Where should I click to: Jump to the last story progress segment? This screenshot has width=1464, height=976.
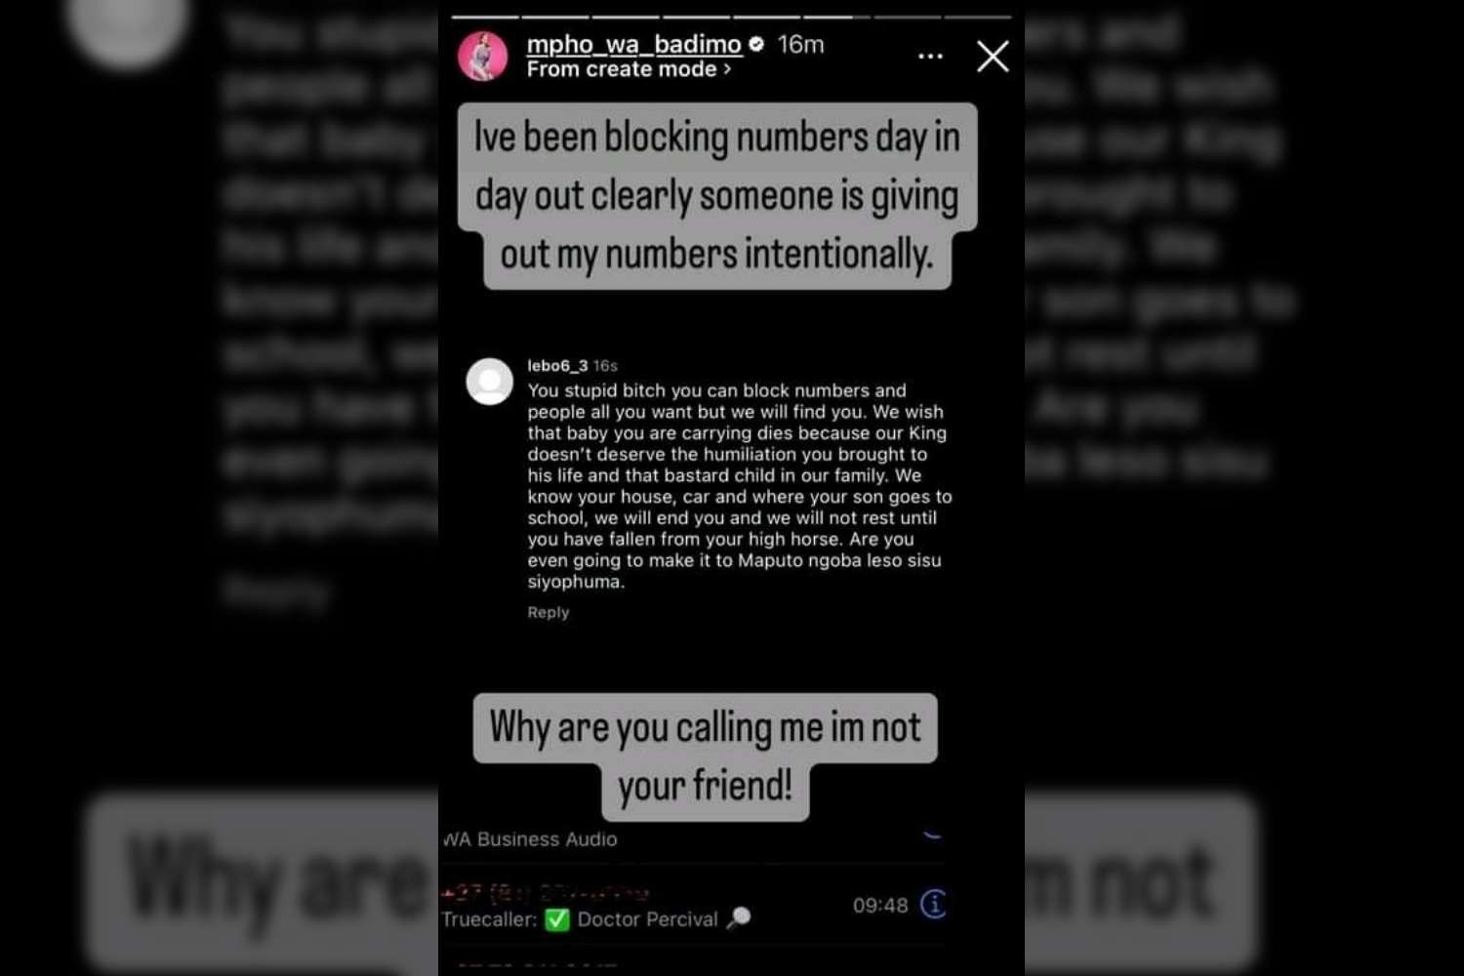pyautogui.click(x=978, y=17)
